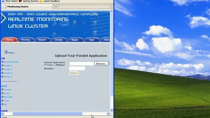This screenshot has width=210, height=118.
Task: Click the Logout heading in sidebar
Action: (x=4, y=111)
